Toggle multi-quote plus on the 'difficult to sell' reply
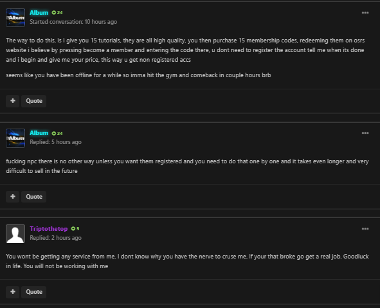This screenshot has width=380, height=308. tap(13, 197)
